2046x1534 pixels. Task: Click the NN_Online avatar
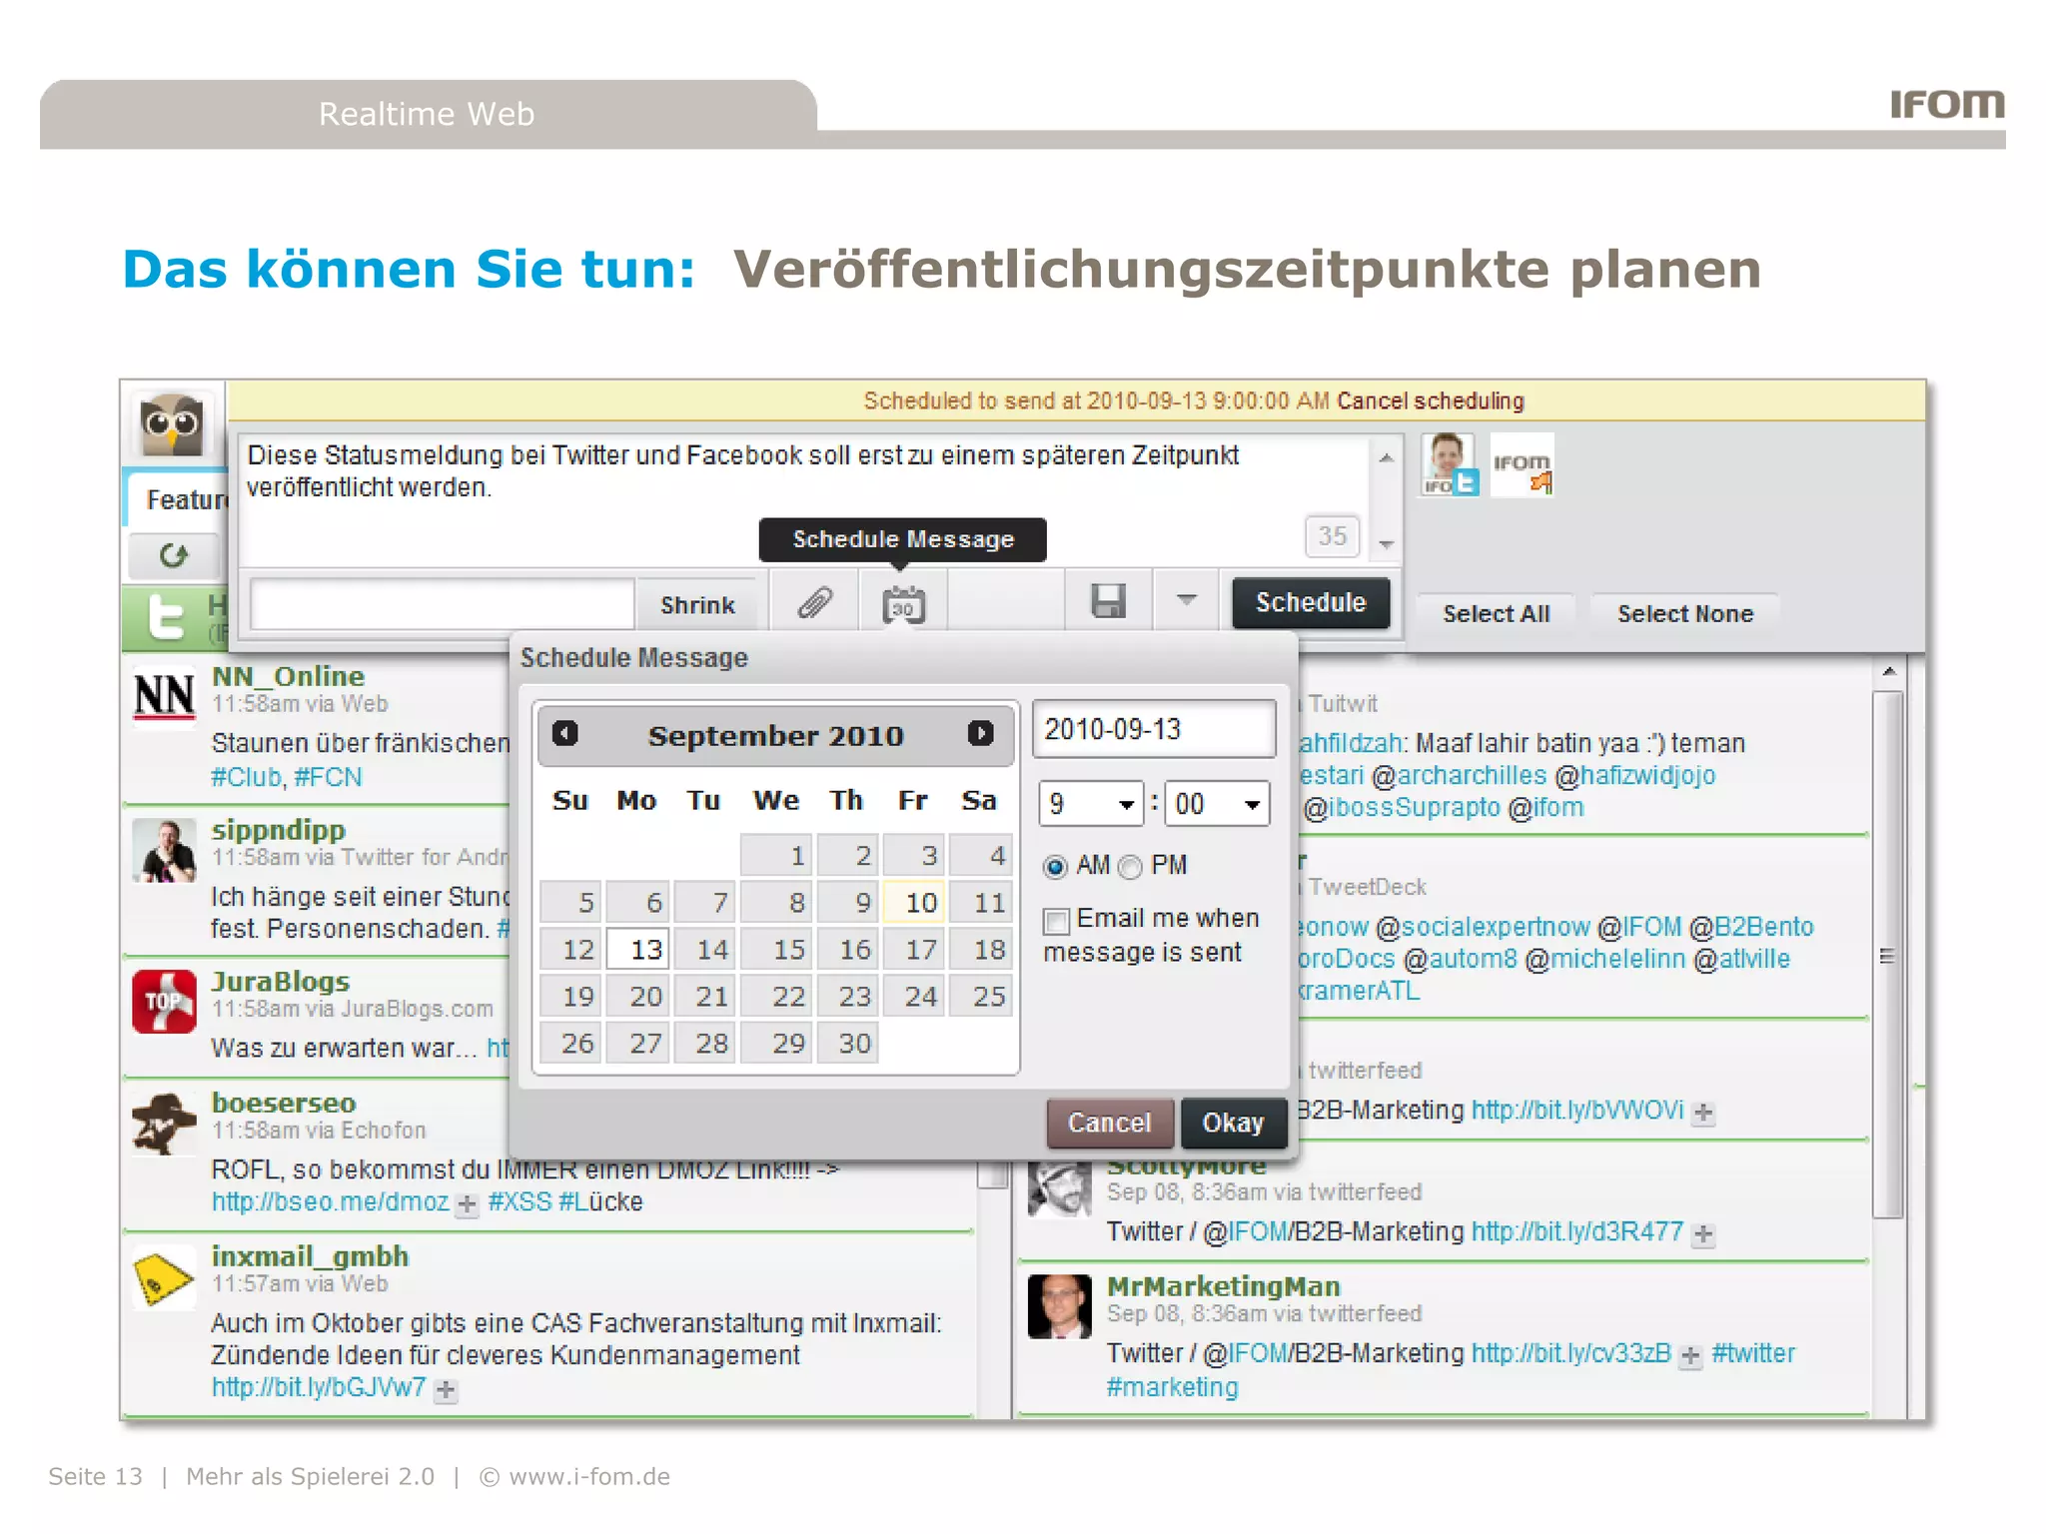pos(164,697)
